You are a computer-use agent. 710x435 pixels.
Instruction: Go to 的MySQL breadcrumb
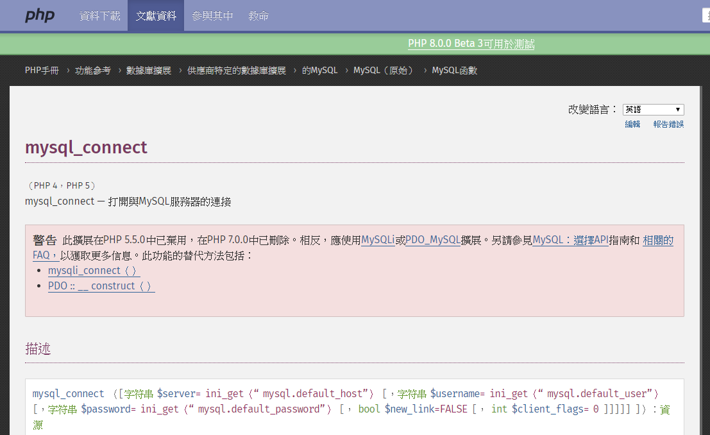(x=319, y=70)
